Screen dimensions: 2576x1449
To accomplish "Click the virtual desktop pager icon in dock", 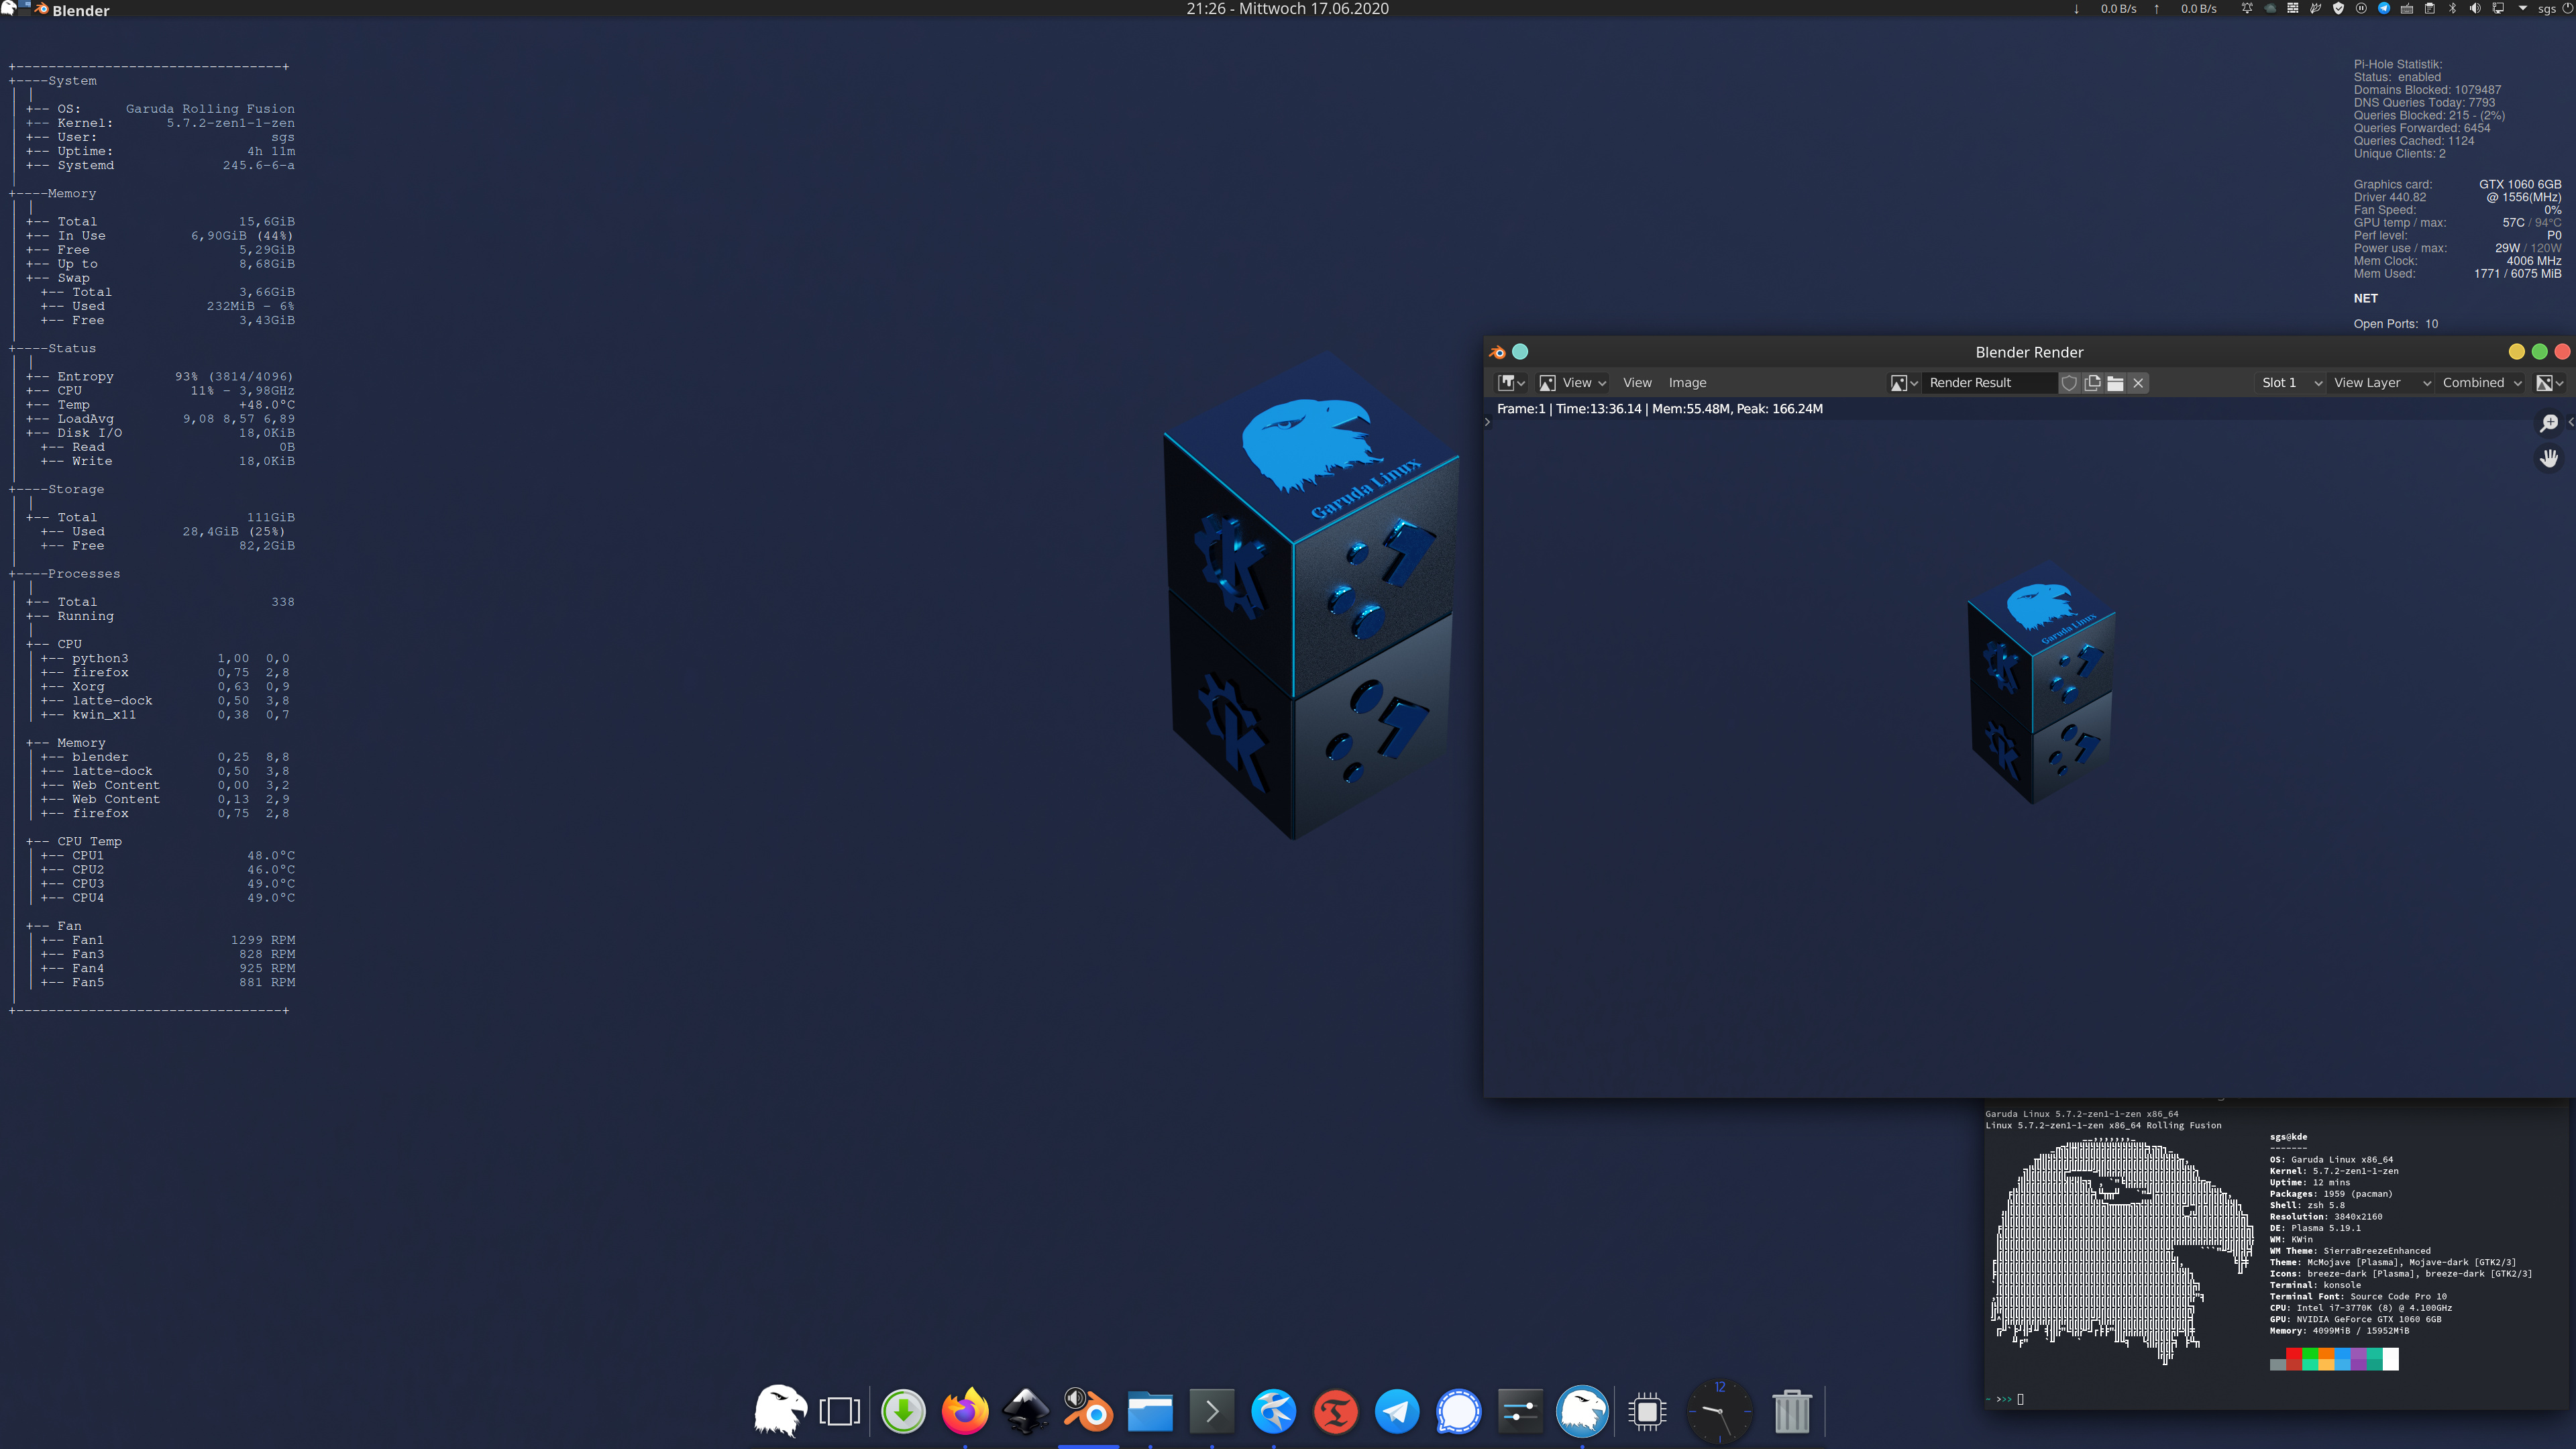I will 840,1411.
